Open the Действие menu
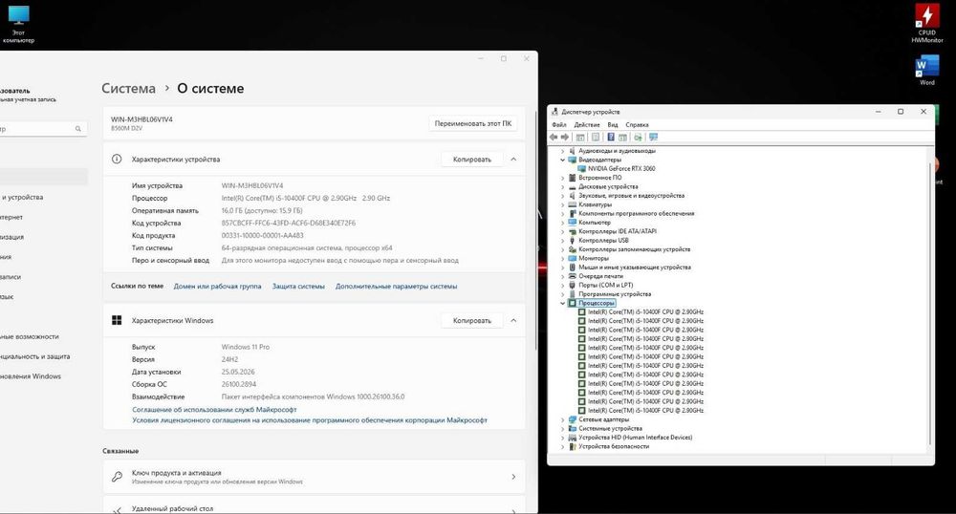The width and height of the screenshot is (956, 514). 587,125
